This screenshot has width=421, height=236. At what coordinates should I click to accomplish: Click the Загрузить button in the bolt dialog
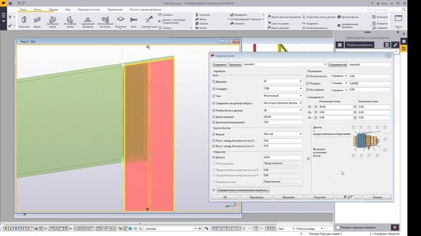pos(235,65)
